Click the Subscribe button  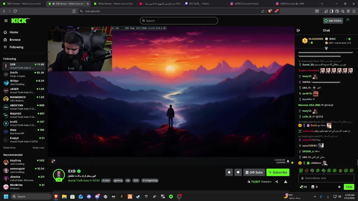click(x=278, y=173)
